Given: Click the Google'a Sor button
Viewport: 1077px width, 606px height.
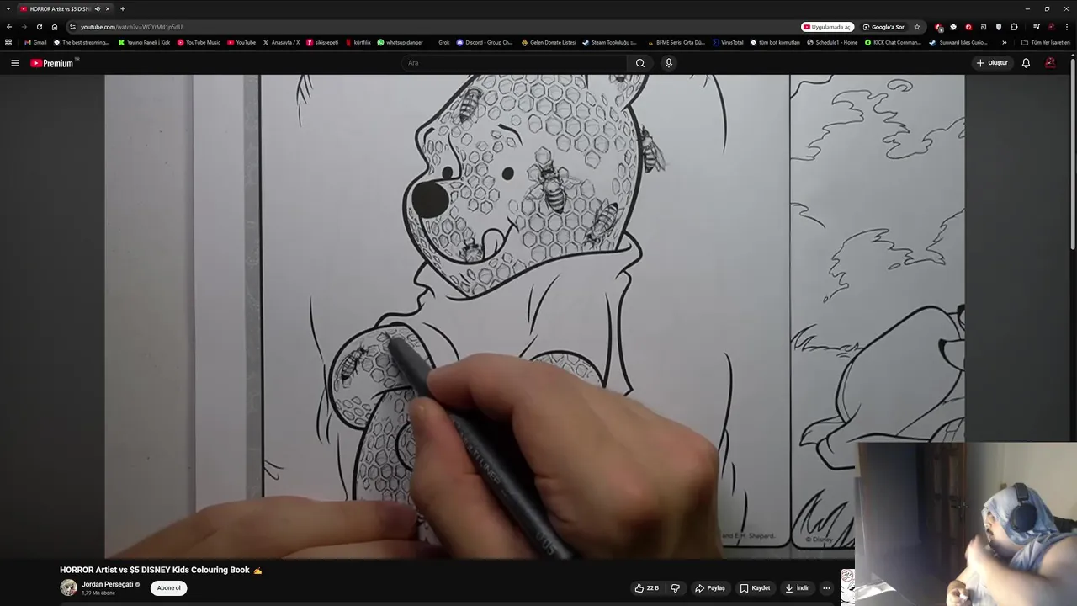Looking at the screenshot, I should pyautogui.click(x=883, y=27).
